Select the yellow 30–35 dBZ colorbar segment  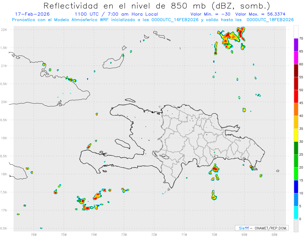pyautogui.click(x=296, y=135)
